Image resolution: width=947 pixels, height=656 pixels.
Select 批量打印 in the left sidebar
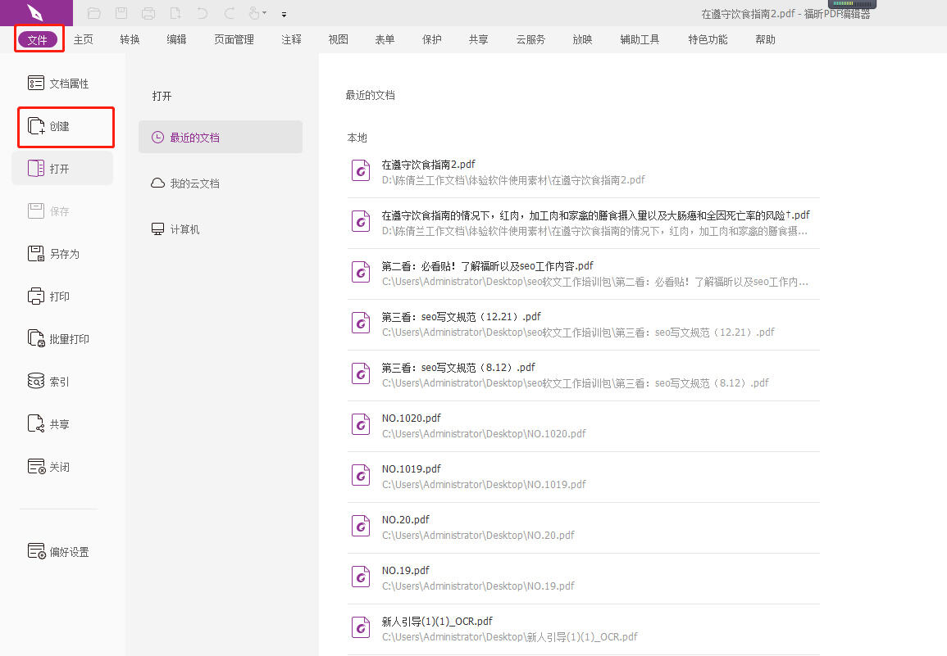click(61, 338)
